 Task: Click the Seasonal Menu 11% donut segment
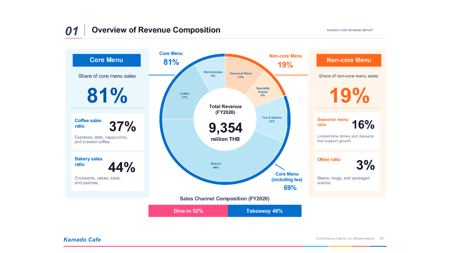[x=240, y=75]
